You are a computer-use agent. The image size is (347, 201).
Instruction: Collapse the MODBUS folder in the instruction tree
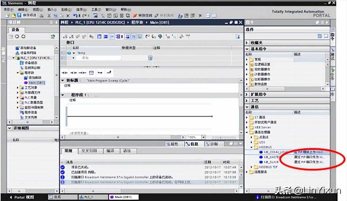[252, 147]
